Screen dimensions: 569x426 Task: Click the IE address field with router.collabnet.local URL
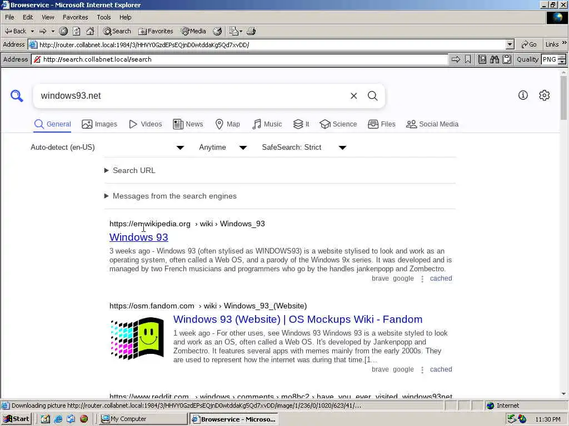click(267, 44)
